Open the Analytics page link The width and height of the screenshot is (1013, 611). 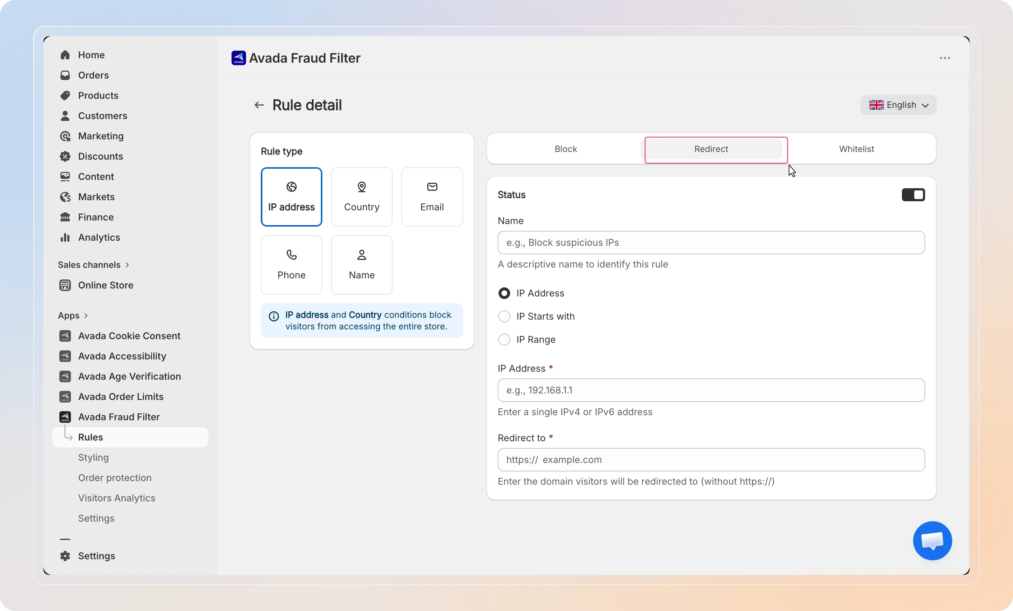99,237
